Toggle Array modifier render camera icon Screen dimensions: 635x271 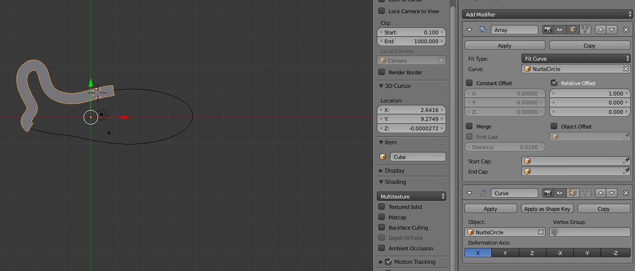[x=548, y=30]
